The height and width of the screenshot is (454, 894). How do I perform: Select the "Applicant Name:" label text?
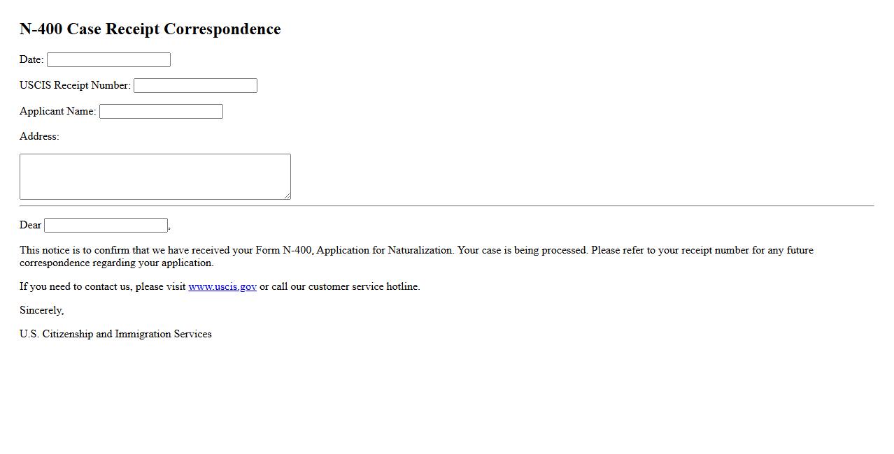tap(57, 111)
